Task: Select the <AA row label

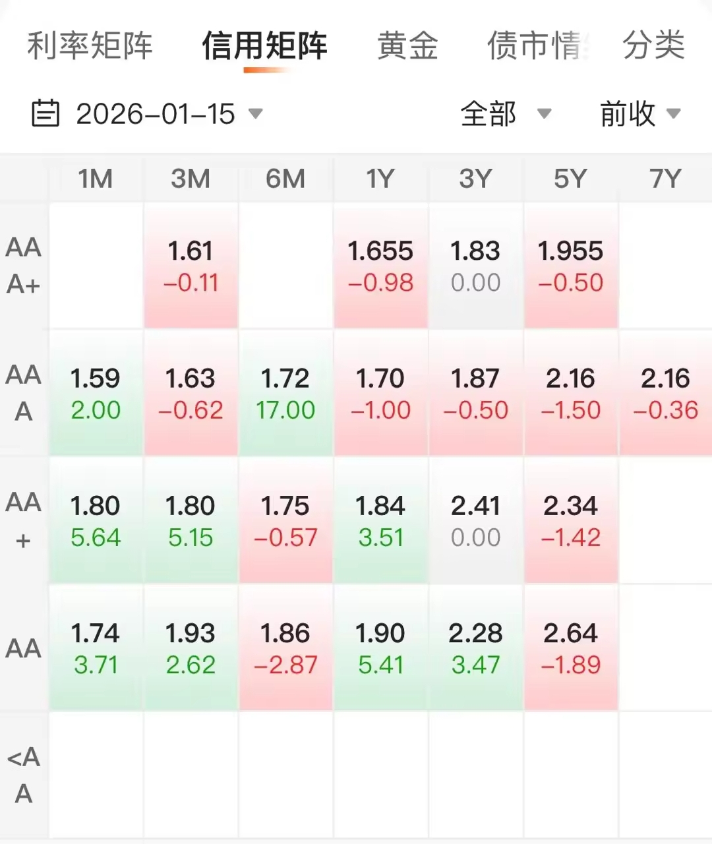Action: [x=24, y=775]
